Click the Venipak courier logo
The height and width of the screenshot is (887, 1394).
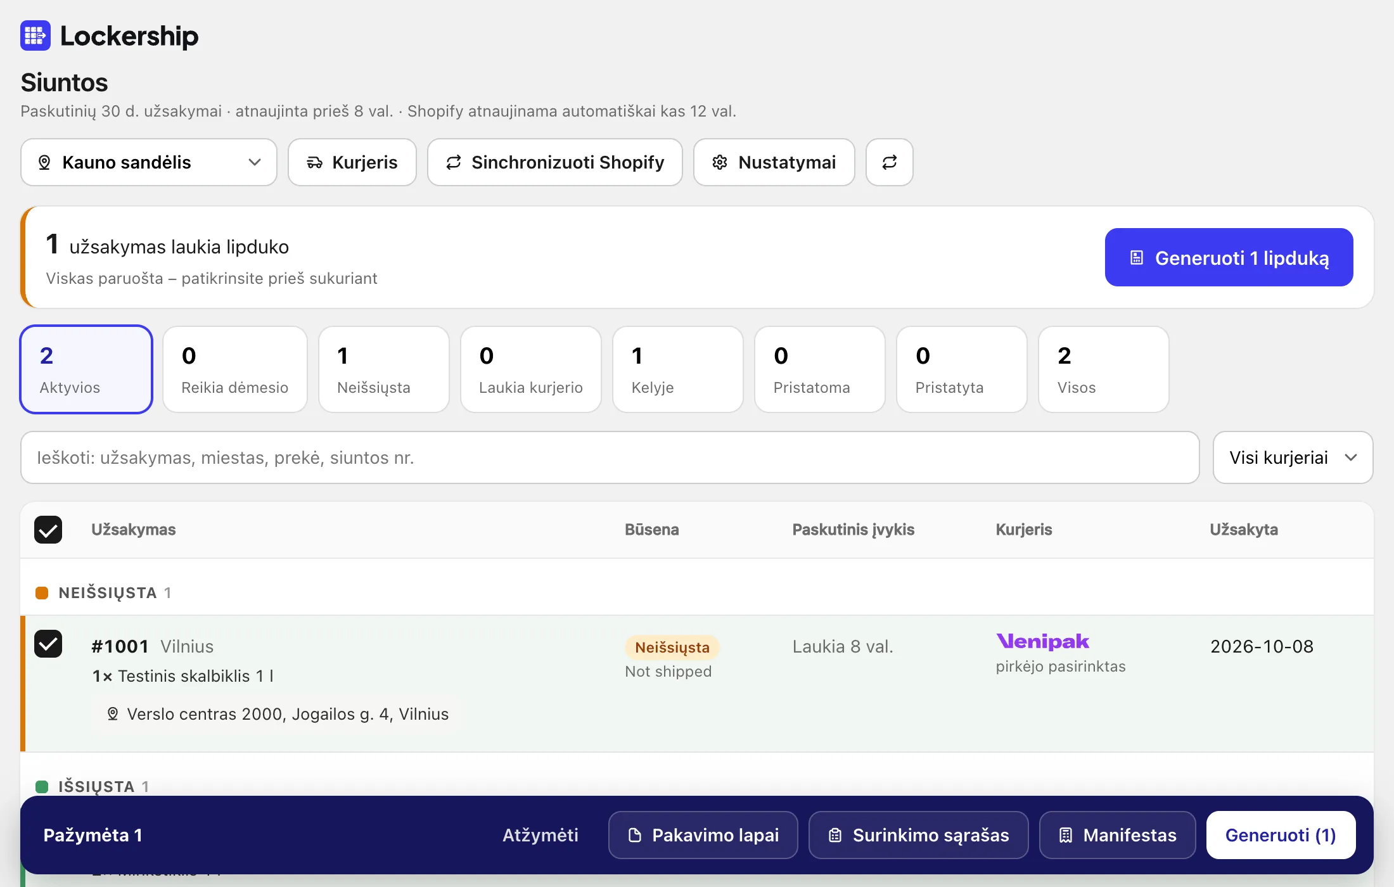(x=1043, y=642)
